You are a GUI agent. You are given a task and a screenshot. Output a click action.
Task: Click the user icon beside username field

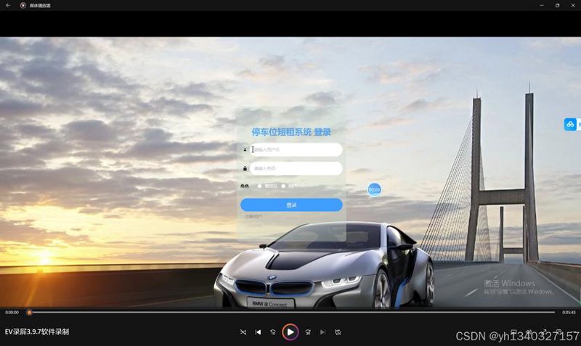coord(245,150)
